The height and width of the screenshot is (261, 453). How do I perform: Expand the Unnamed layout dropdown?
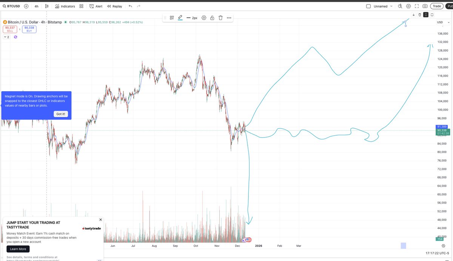point(391,6)
